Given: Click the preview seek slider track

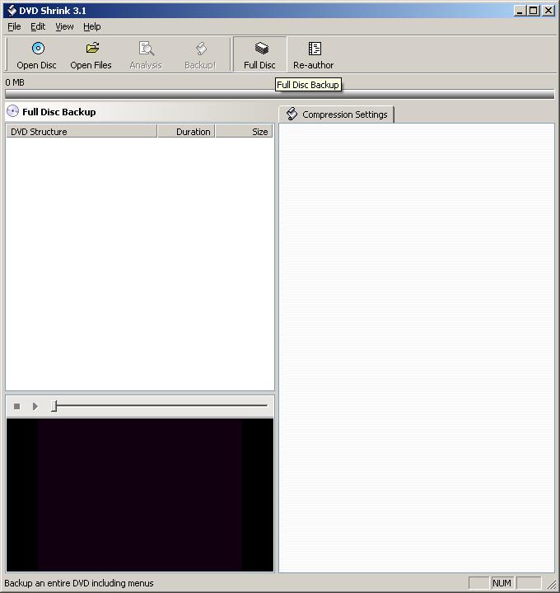Looking at the screenshot, I should 161,405.
